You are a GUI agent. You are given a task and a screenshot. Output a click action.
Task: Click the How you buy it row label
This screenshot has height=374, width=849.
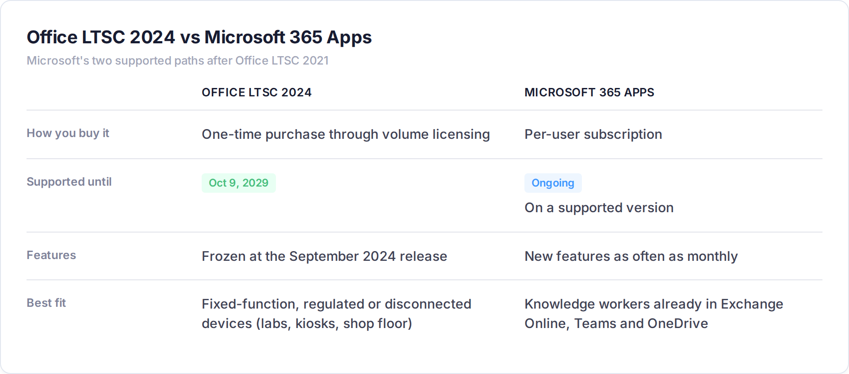(68, 134)
